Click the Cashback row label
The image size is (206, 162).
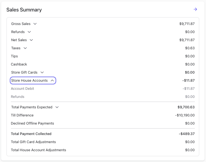[x=19, y=64]
